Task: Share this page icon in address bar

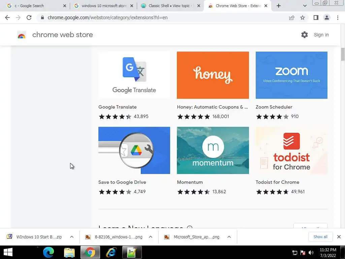Action: pyautogui.click(x=292, y=18)
